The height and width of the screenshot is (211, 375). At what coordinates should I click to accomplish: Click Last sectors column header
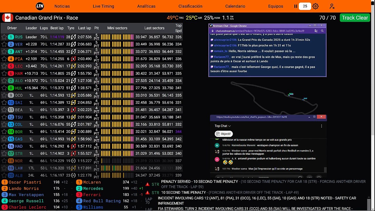(154, 28)
